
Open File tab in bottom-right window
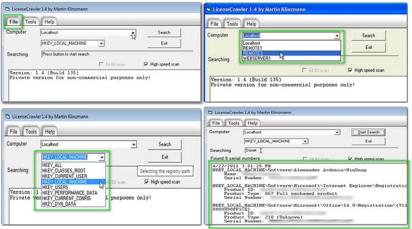click(216, 123)
